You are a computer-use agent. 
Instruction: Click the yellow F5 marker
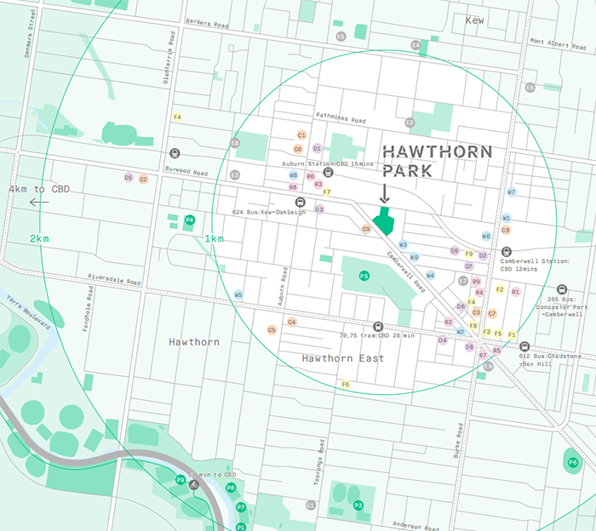(x=498, y=334)
